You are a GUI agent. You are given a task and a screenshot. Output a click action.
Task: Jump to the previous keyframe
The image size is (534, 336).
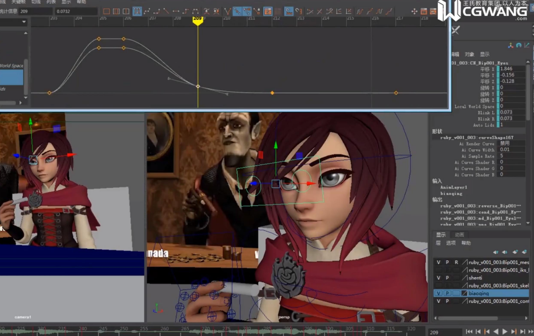click(x=487, y=332)
